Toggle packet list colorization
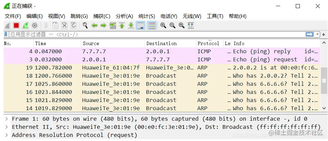This screenshot has width=328, height=141. pyautogui.click(x=152, y=25)
